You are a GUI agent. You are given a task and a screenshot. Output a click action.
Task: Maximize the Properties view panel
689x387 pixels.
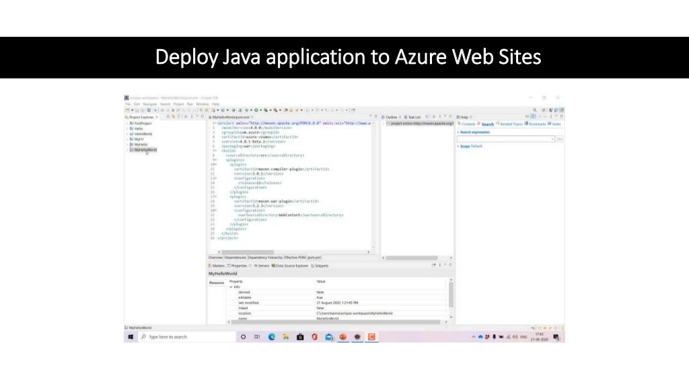[x=450, y=265]
